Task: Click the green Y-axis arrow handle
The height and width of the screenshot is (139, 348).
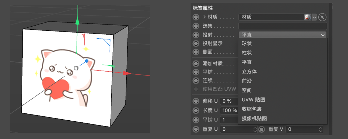Action: pyautogui.click(x=77, y=21)
